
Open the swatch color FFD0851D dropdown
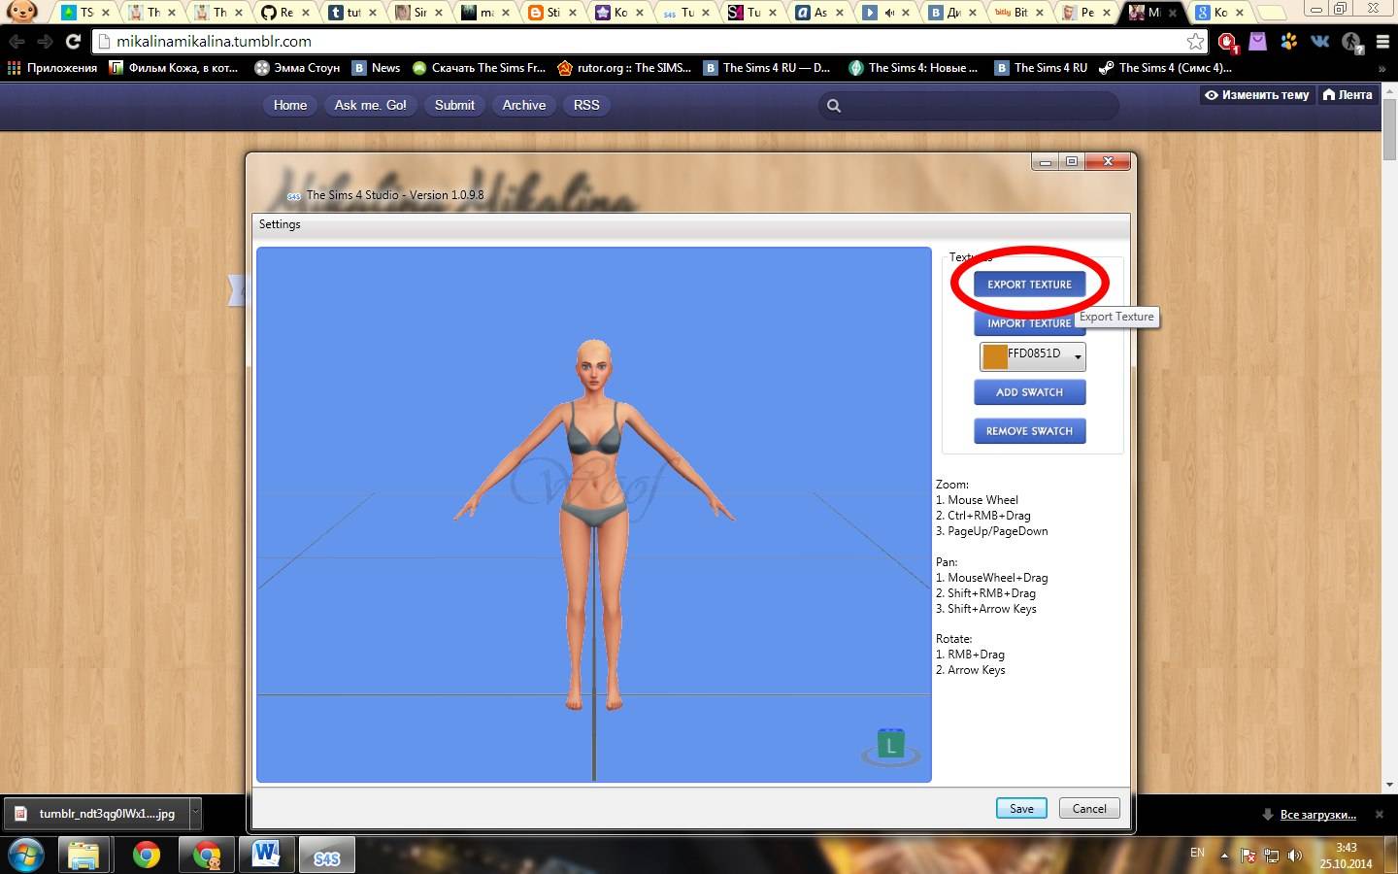pos(1077,357)
